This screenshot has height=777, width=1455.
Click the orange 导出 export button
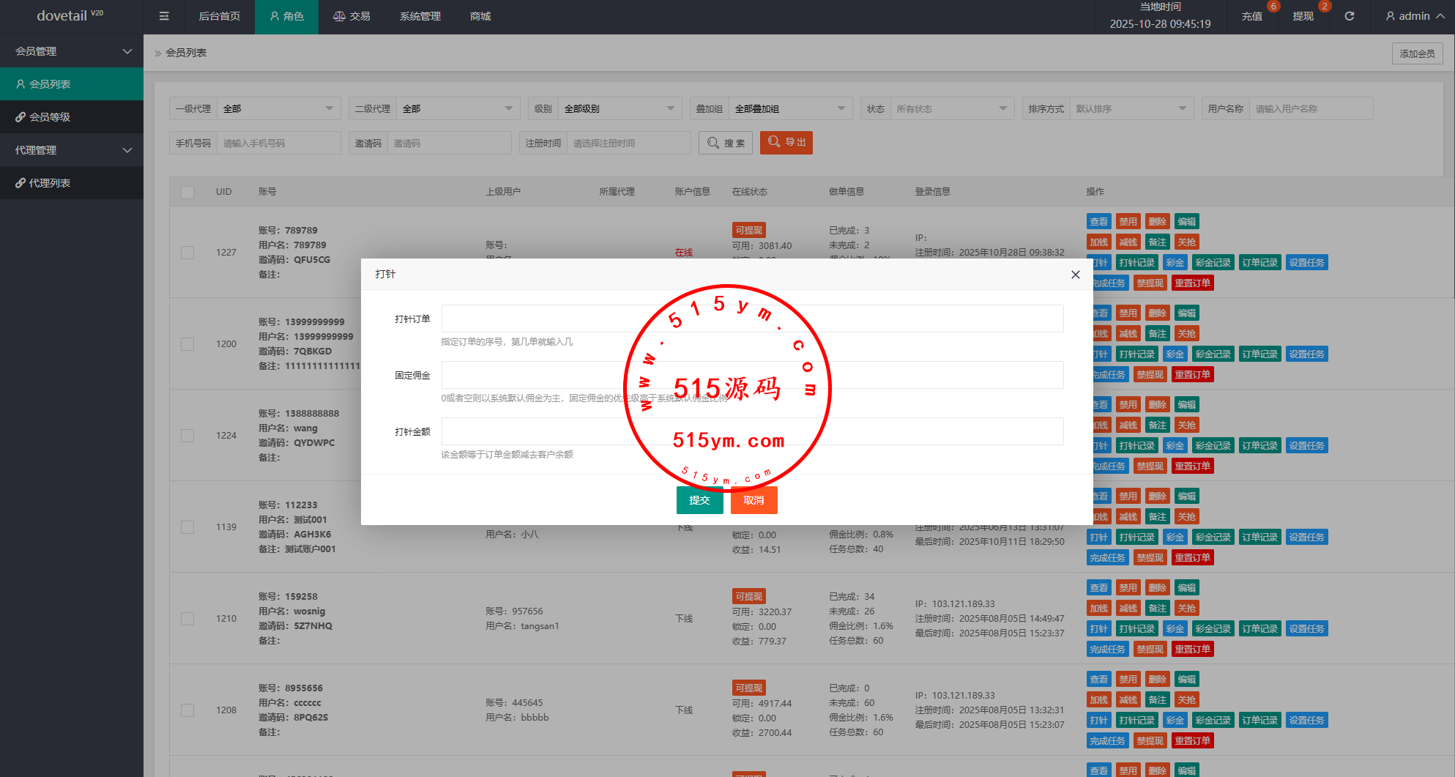click(x=786, y=142)
